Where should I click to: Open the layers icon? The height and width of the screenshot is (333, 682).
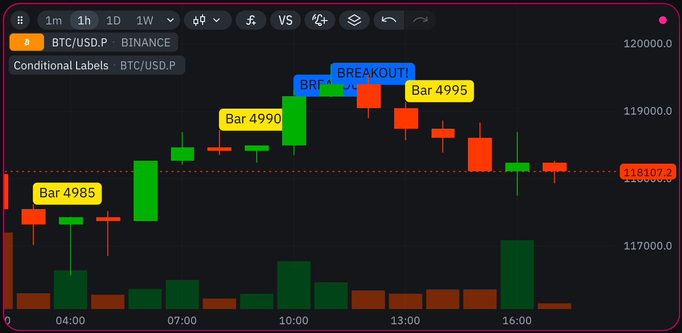354,20
